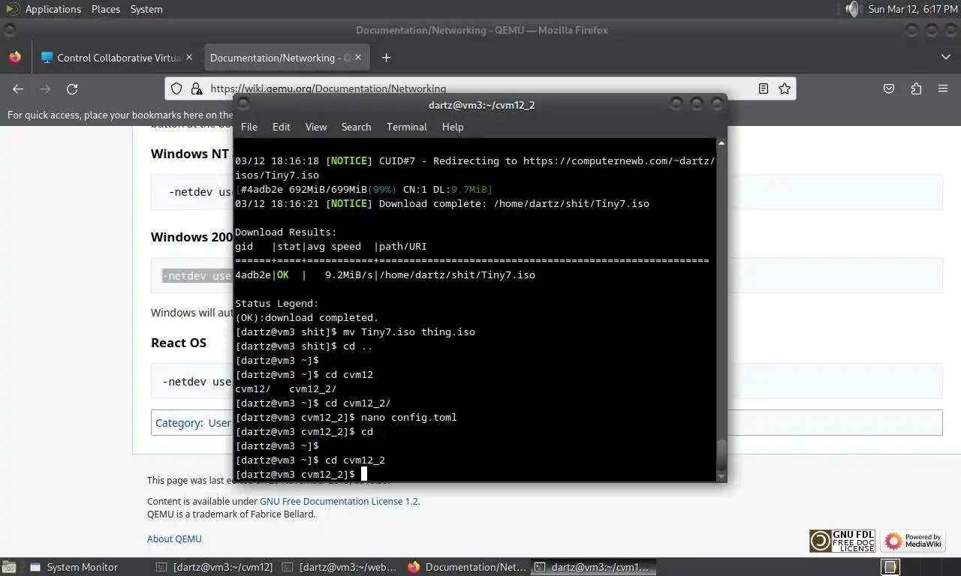Click terminal scrollbar up arrow
961x576 pixels.
click(722, 142)
